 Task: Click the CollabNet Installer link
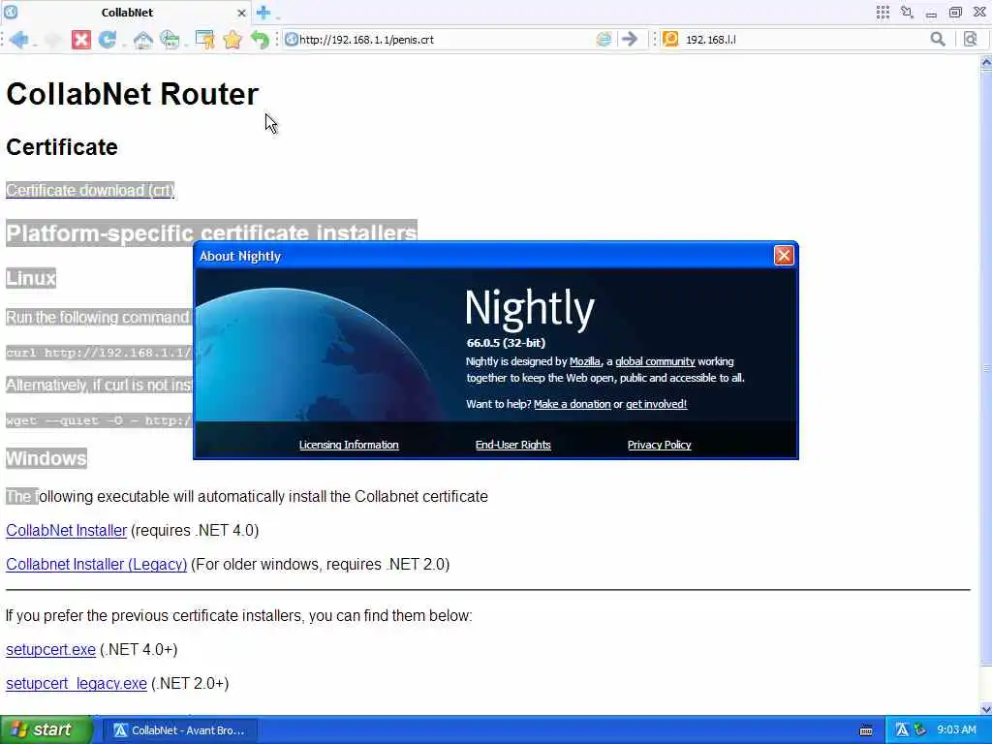pos(67,530)
